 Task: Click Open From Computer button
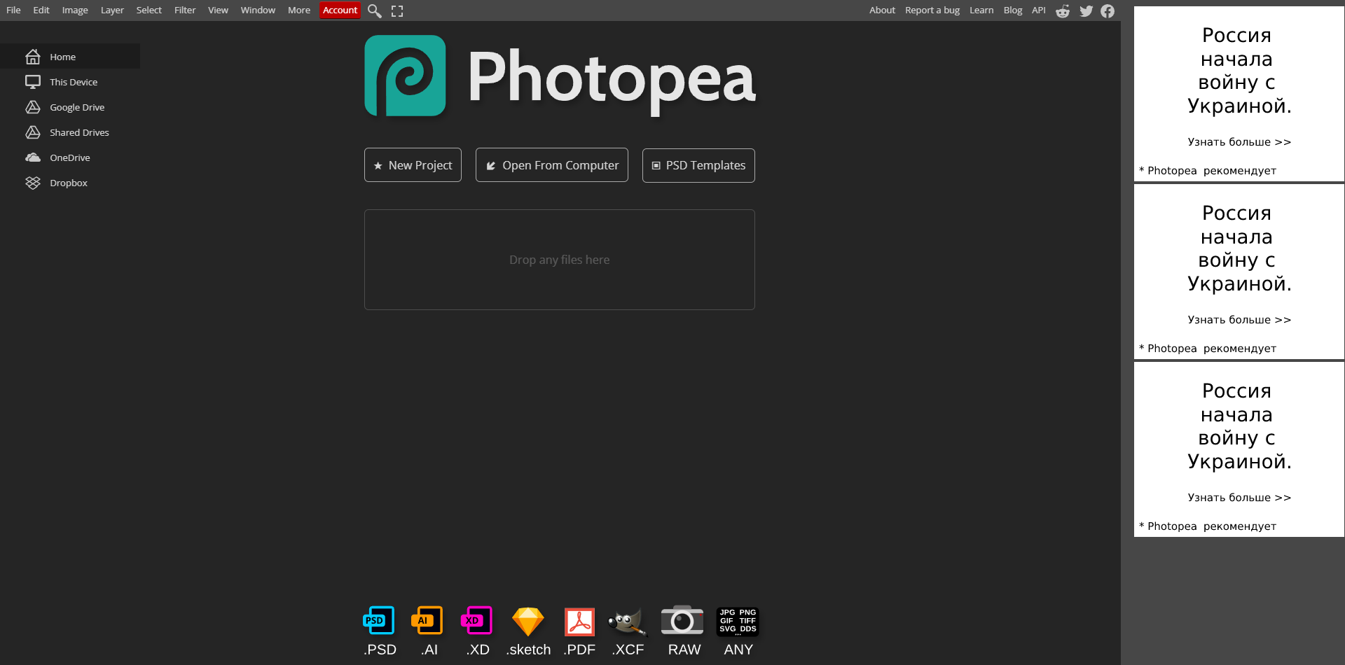(x=552, y=165)
